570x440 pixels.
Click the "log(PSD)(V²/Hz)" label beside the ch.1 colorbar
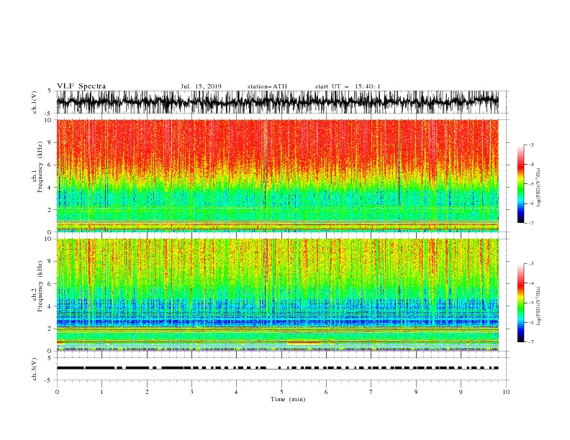pos(539,187)
